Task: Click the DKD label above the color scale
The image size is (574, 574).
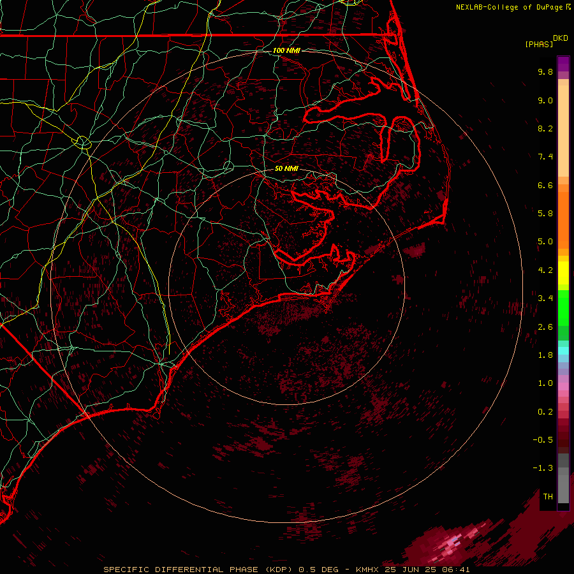Action: [561, 38]
